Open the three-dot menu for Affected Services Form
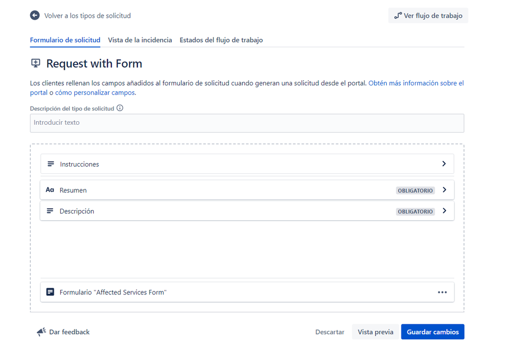The width and height of the screenshot is (505, 348). tap(442, 292)
